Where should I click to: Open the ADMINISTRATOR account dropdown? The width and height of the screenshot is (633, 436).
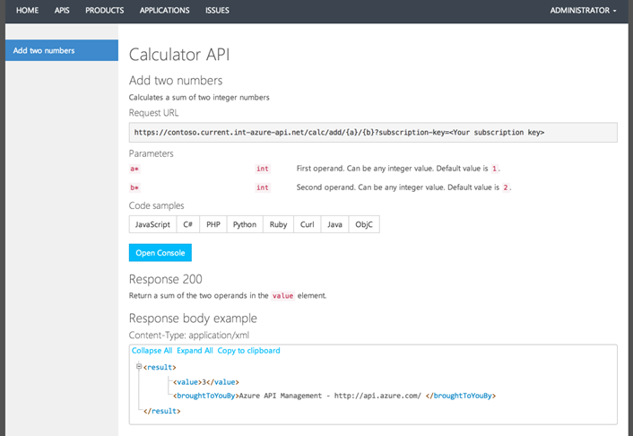pyautogui.click(x=583, y=11)
